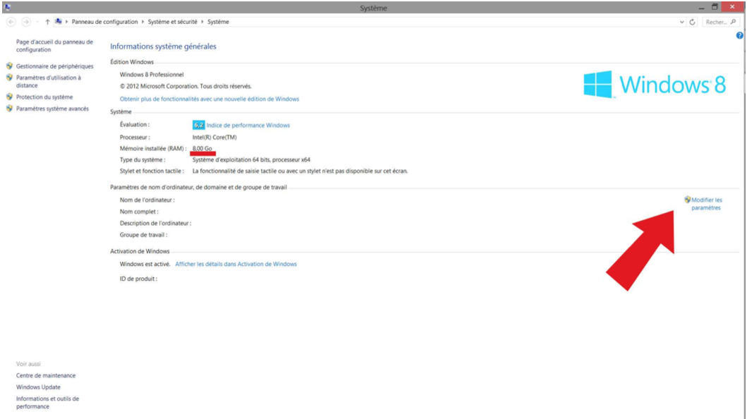
Task: Expand the chevron after Système et sécurité
Action: tap(202, 22)
